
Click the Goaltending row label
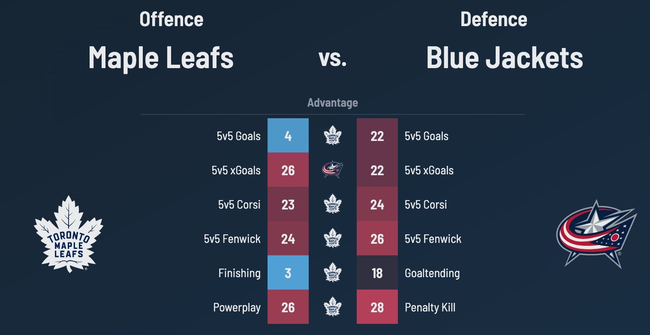(432, 273)
